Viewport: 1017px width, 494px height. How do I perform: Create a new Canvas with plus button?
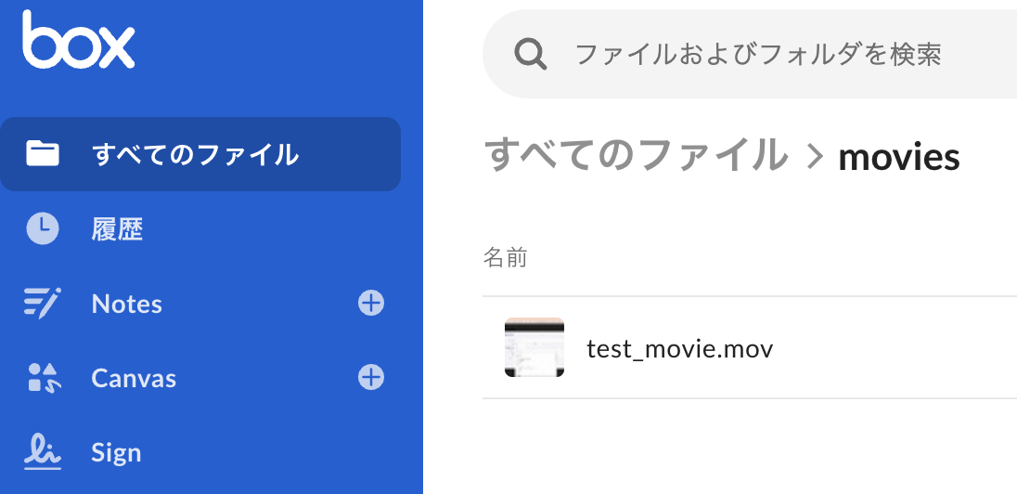[x=371, y=377]
